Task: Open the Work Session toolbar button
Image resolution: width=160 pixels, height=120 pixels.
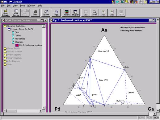Action: [16, 13]
